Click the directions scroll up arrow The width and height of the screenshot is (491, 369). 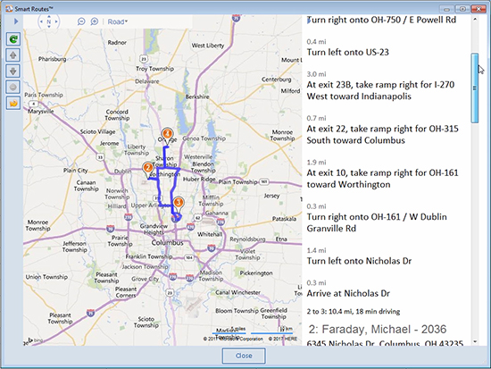coord(475,19)
